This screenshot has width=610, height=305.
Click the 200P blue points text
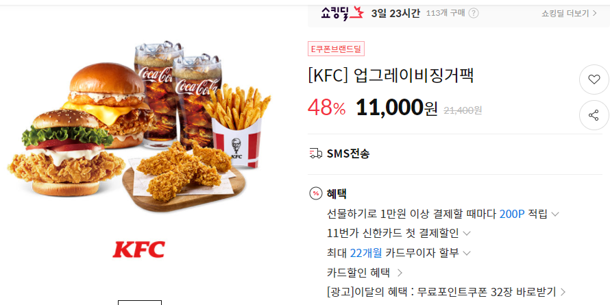click(x=512, y=214)
